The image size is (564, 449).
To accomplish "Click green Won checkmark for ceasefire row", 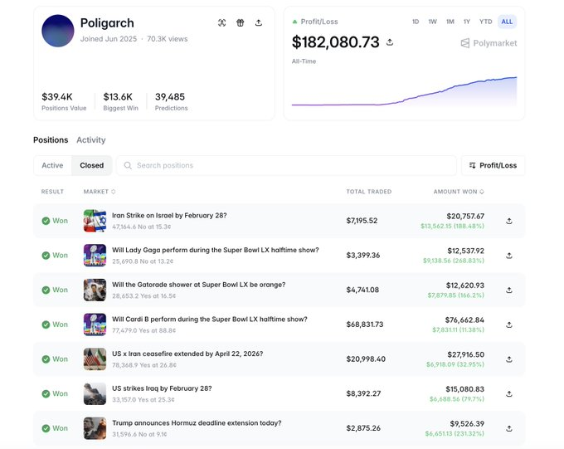I will [46, 359].
